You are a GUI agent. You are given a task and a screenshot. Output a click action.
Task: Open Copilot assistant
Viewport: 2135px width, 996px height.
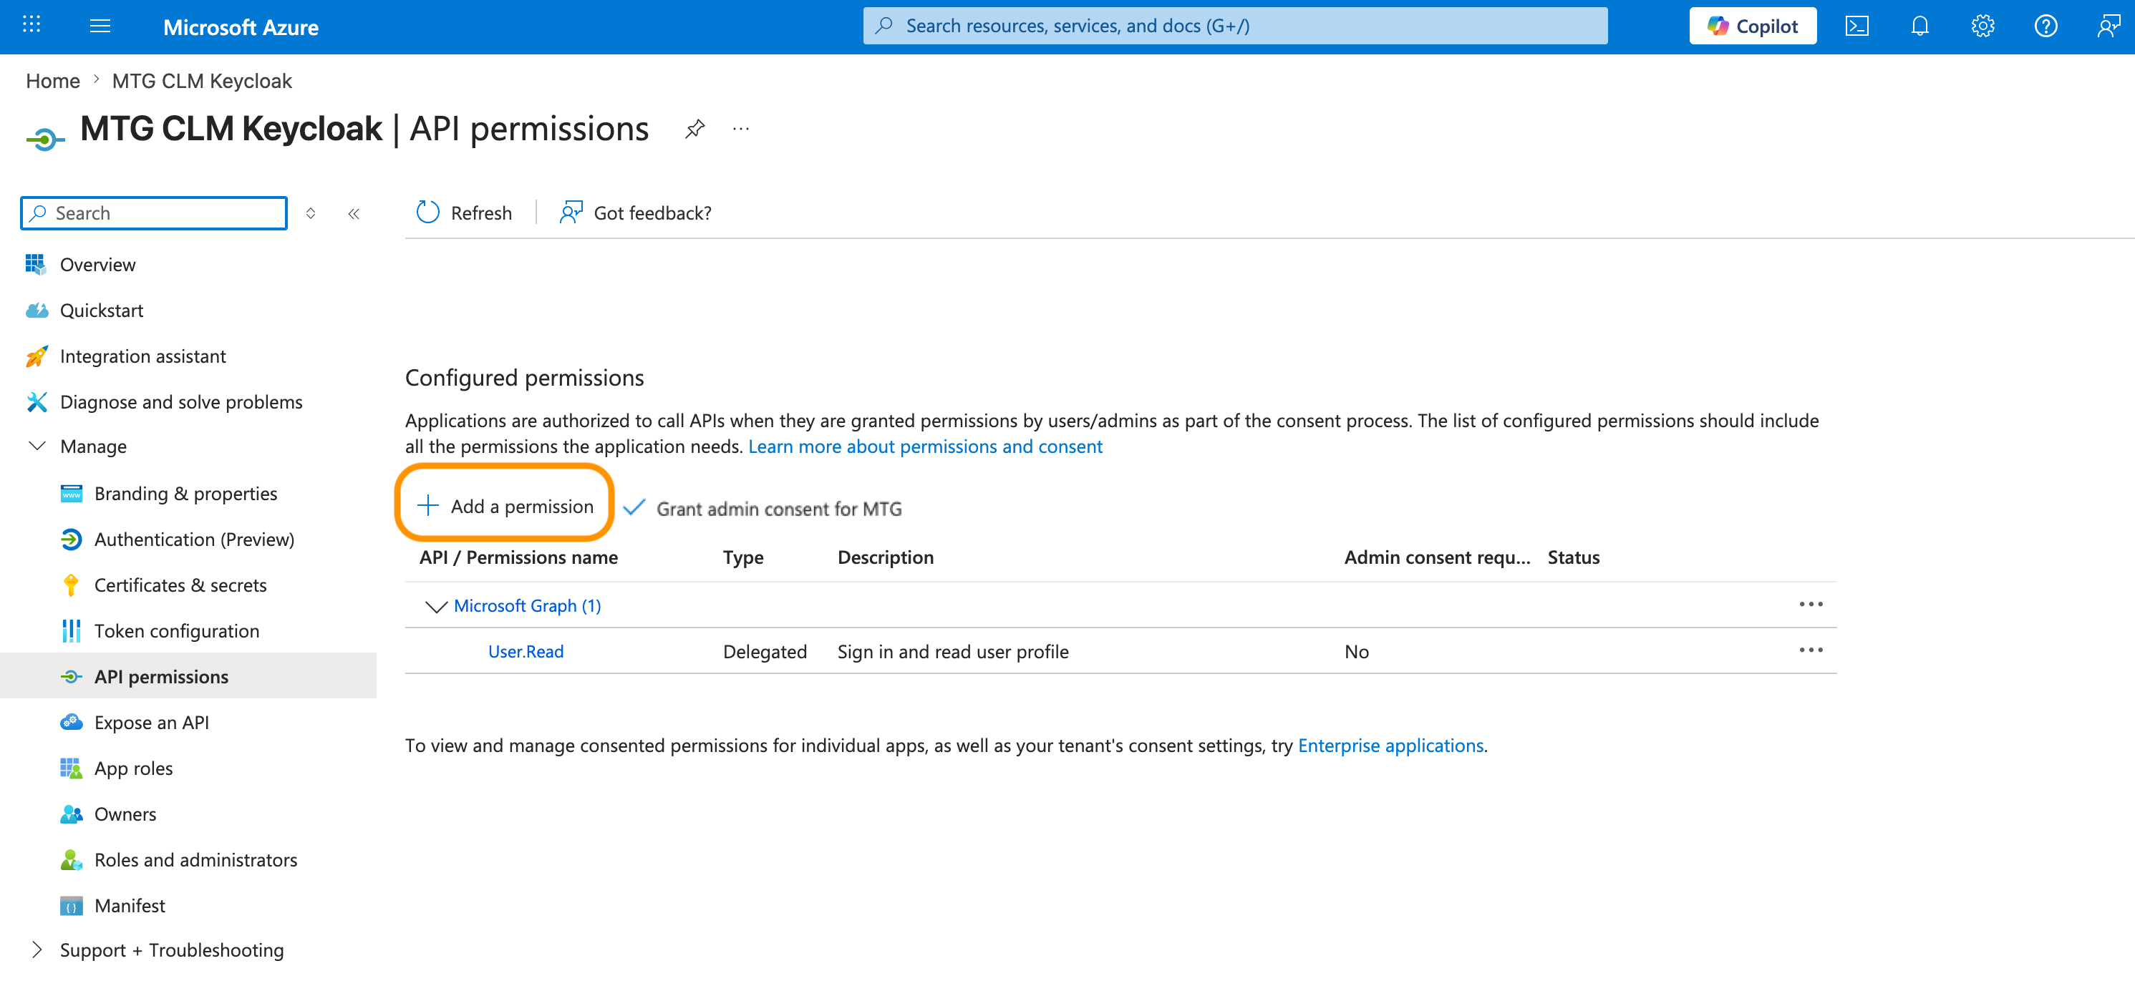(1753, 26)
